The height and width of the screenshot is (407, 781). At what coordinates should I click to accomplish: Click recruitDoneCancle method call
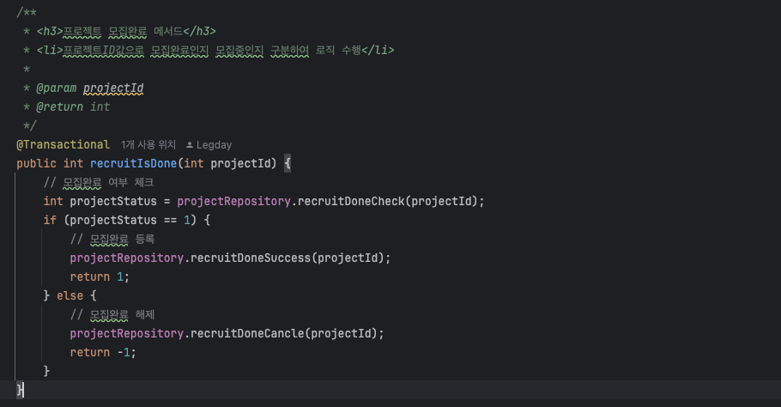[247, 333]
